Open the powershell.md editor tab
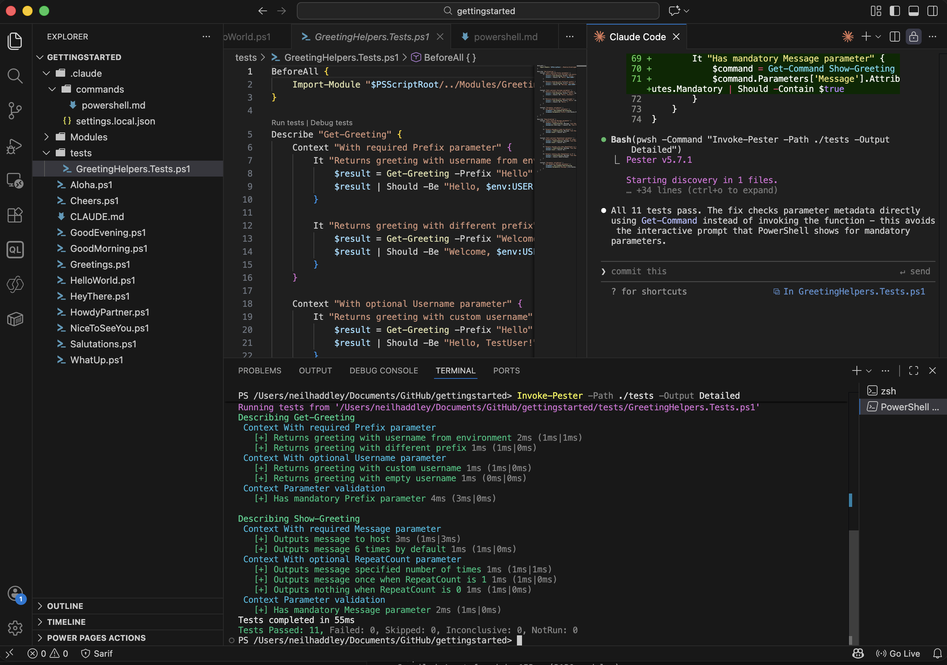947x665 pixels. pyautogui.click(x=505, y=37)
